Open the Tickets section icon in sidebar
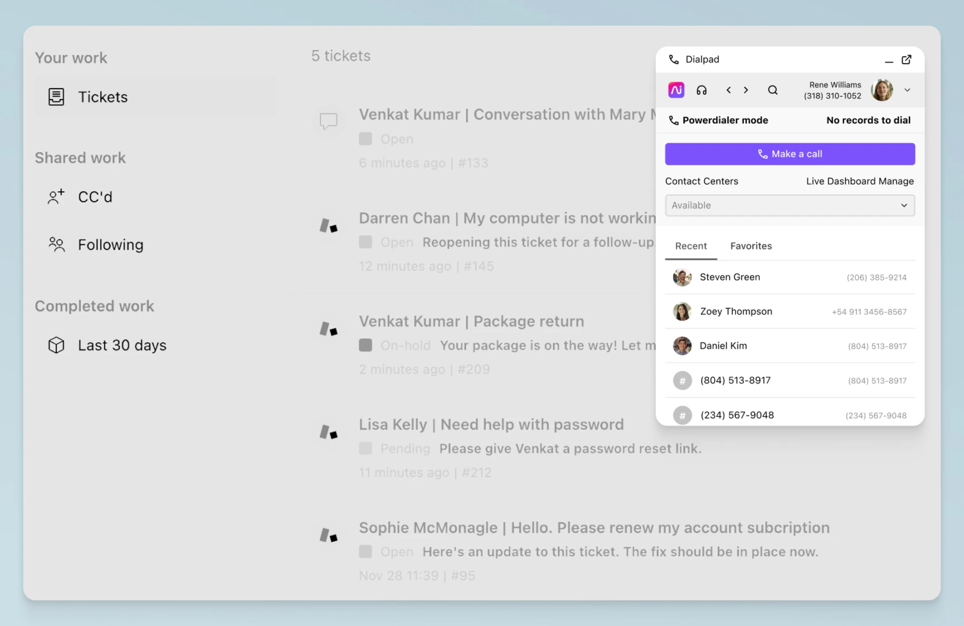Viewport: 964px width, 626px height. pyautogui.click(x=56, y=97)
